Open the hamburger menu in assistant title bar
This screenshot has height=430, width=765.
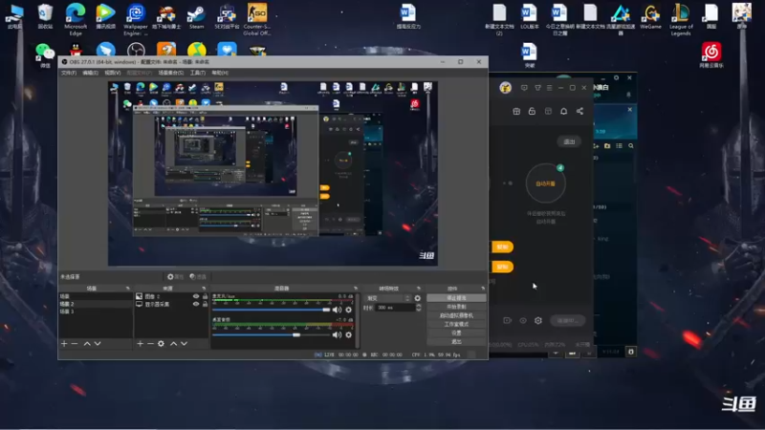(x=549, y=88)
